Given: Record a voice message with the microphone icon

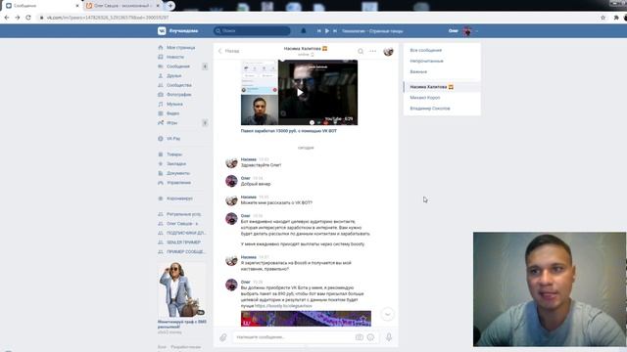Looking at the screenshot, I should 389,337.
